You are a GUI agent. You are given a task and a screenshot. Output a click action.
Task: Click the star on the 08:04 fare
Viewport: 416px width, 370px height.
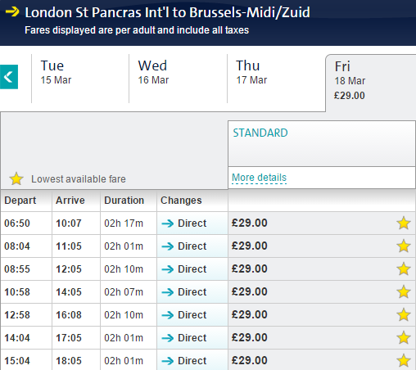[404, 246]
